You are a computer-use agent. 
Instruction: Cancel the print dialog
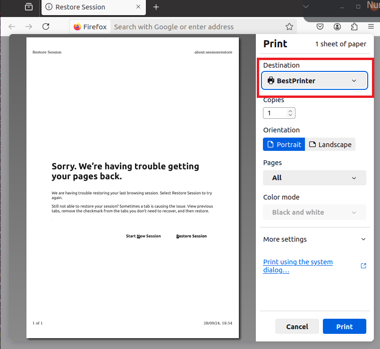[297, 326]
